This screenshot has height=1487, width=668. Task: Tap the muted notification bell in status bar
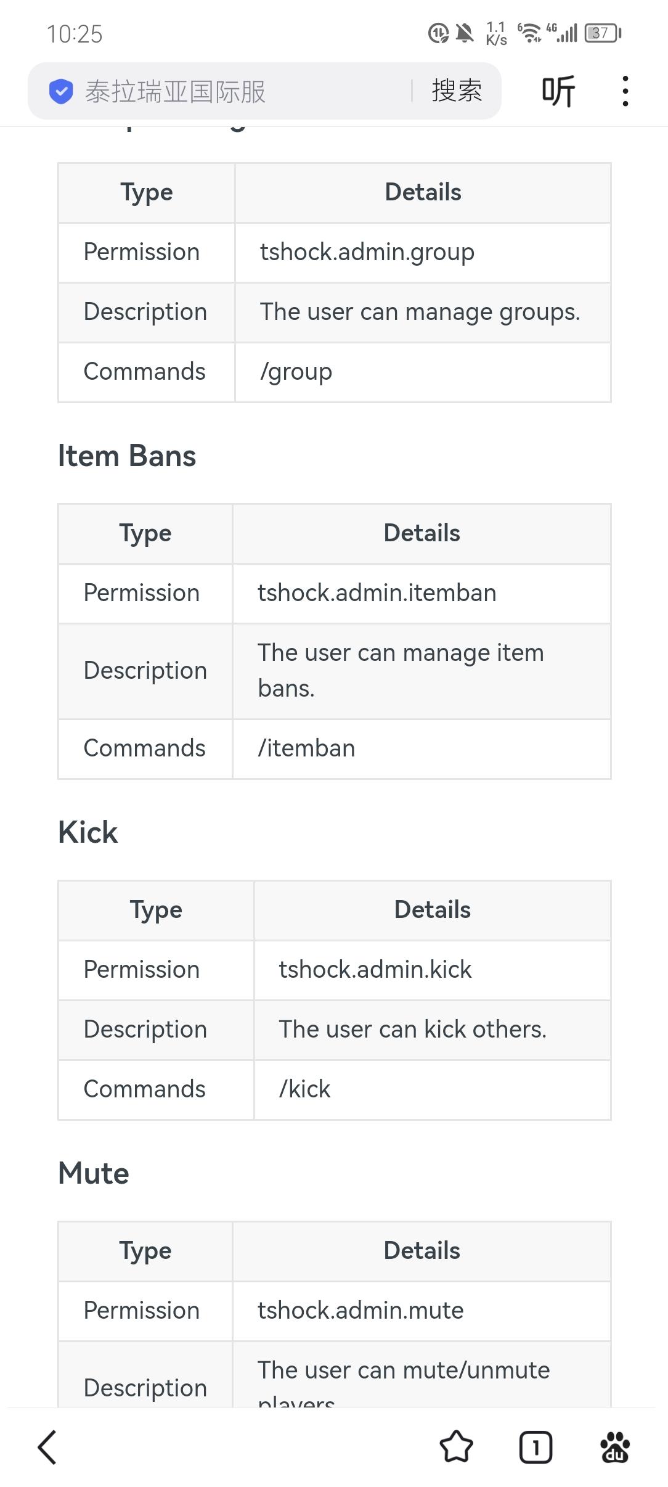pyautogui.click(x=465, y=33)
